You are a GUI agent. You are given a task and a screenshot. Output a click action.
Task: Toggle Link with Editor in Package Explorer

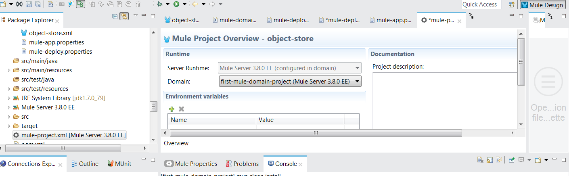[x=124, y=17]
